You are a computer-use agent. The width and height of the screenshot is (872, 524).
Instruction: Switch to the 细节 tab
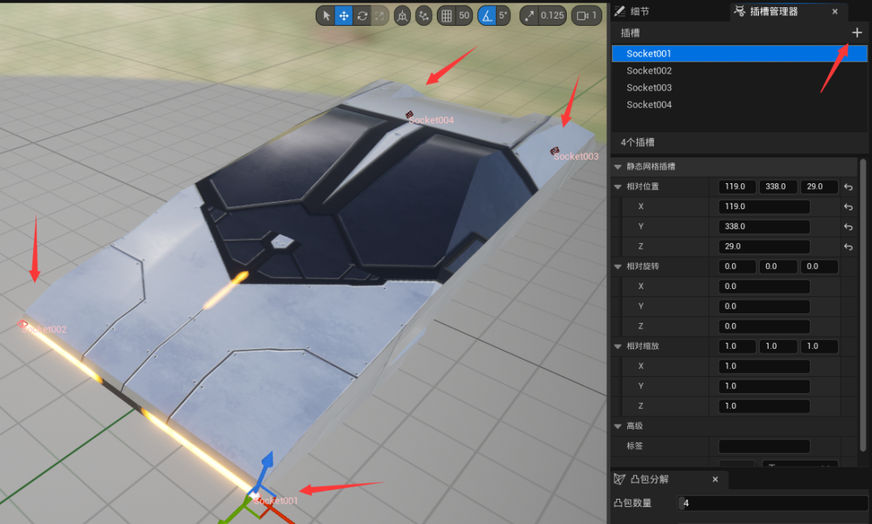point(632,11)
